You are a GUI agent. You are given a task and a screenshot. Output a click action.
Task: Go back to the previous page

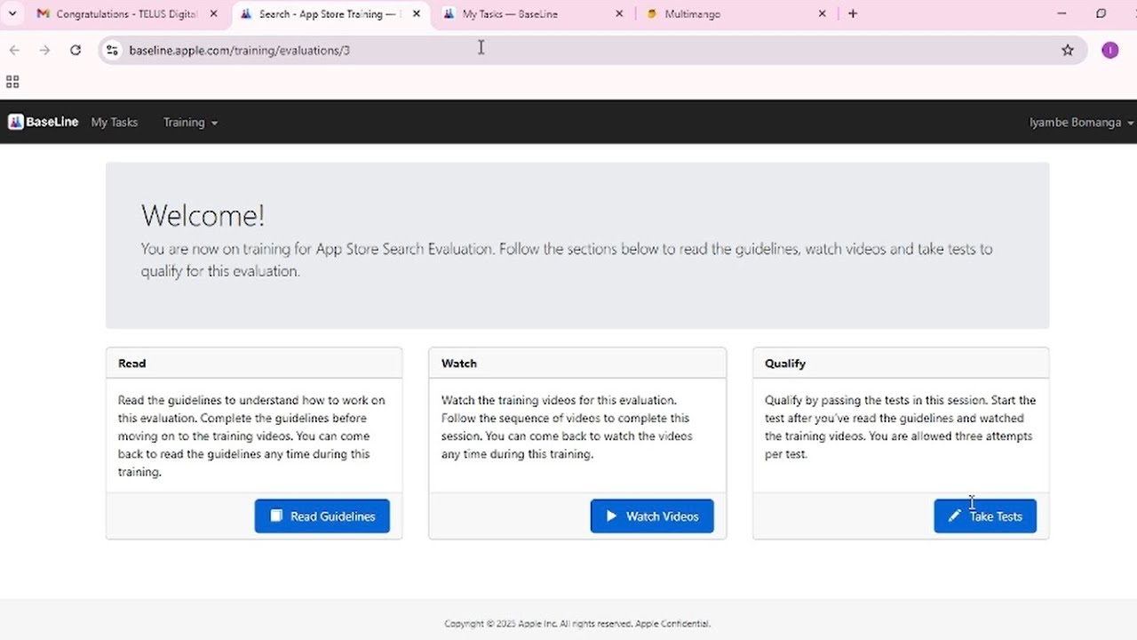coord(14,51)
